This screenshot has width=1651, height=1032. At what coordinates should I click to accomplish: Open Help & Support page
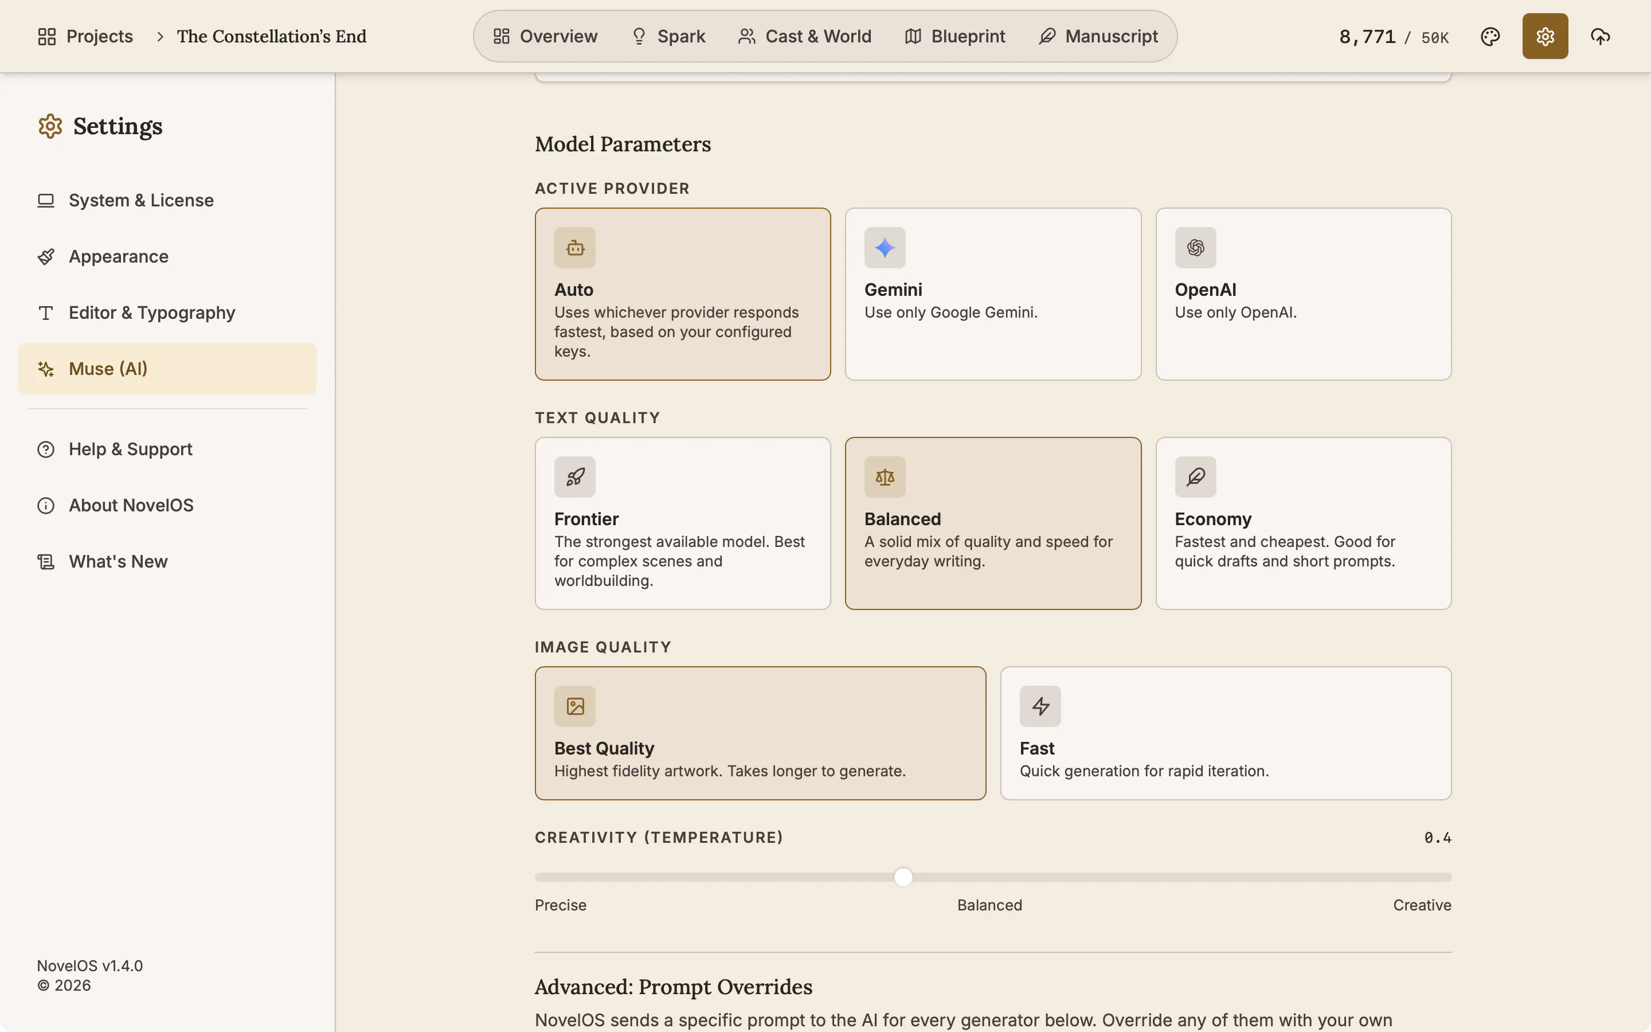click(x=167, y=449)
